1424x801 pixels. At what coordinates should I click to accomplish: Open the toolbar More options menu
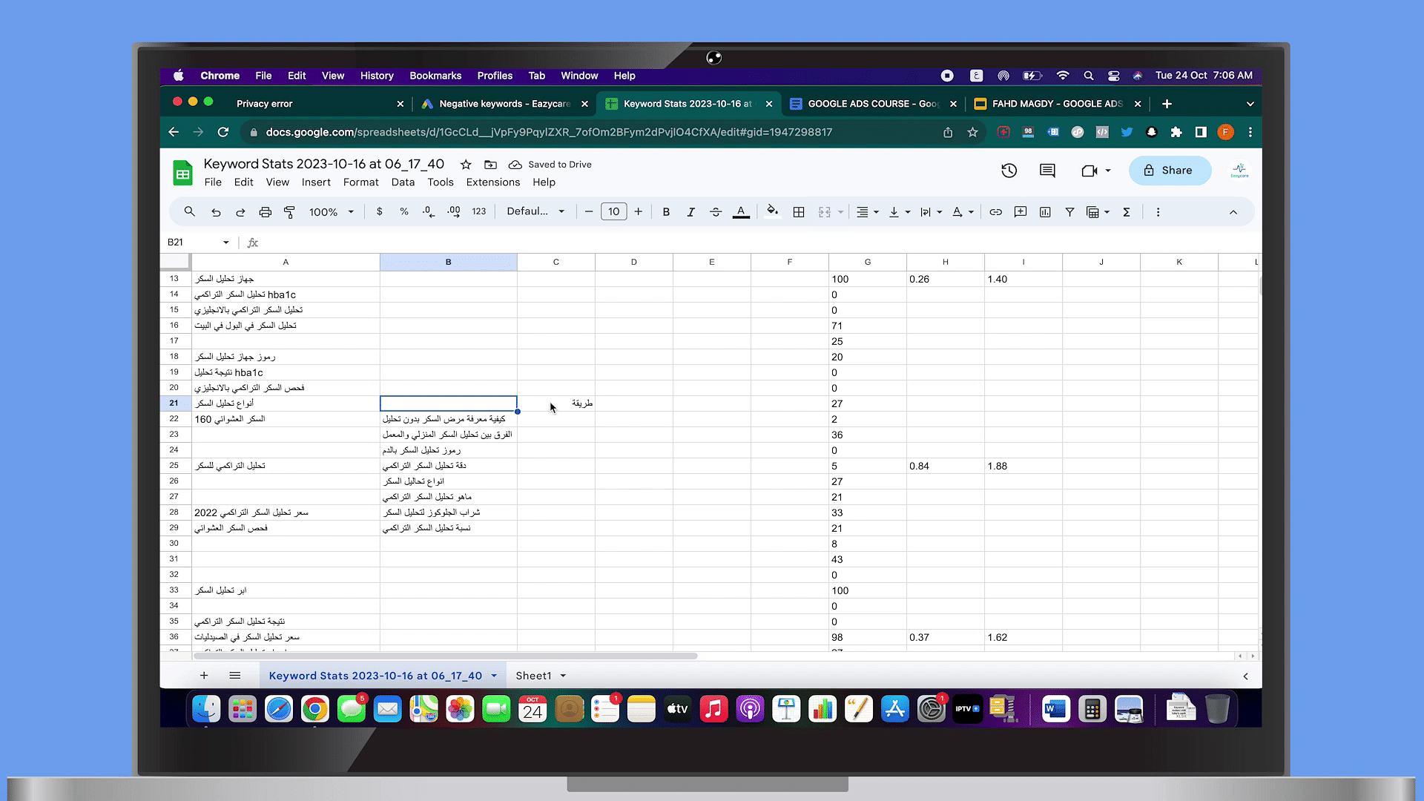tap(1158, 212)
